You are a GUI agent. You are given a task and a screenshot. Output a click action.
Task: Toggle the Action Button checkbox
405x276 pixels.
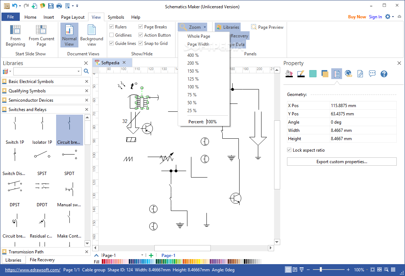[x=141, y=35]
